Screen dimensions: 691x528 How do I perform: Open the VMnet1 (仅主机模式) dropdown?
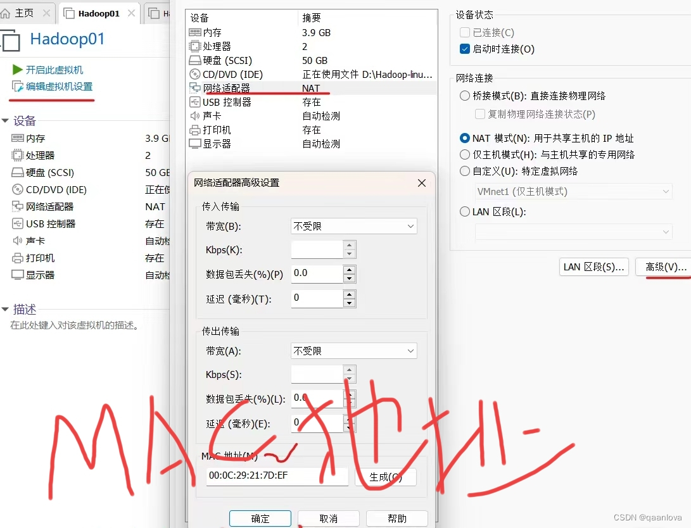(x=574, y=192)
